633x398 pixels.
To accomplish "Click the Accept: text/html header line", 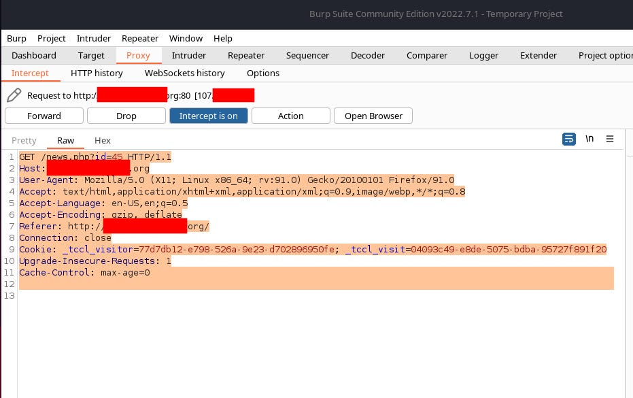I will tap(242, 192).
